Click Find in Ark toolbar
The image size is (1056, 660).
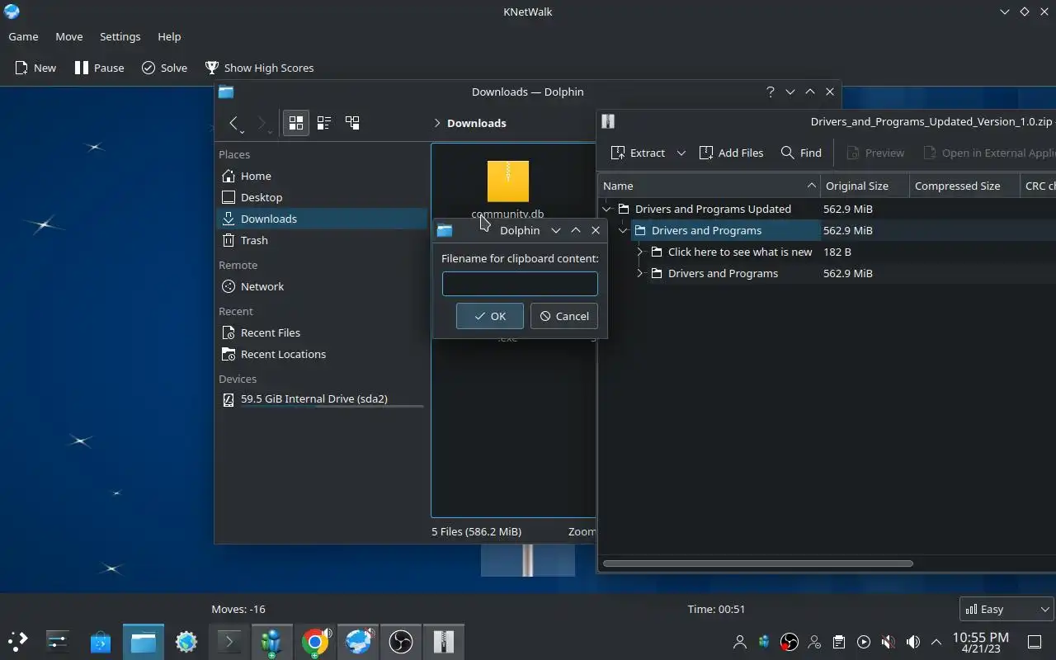[801, 153]
